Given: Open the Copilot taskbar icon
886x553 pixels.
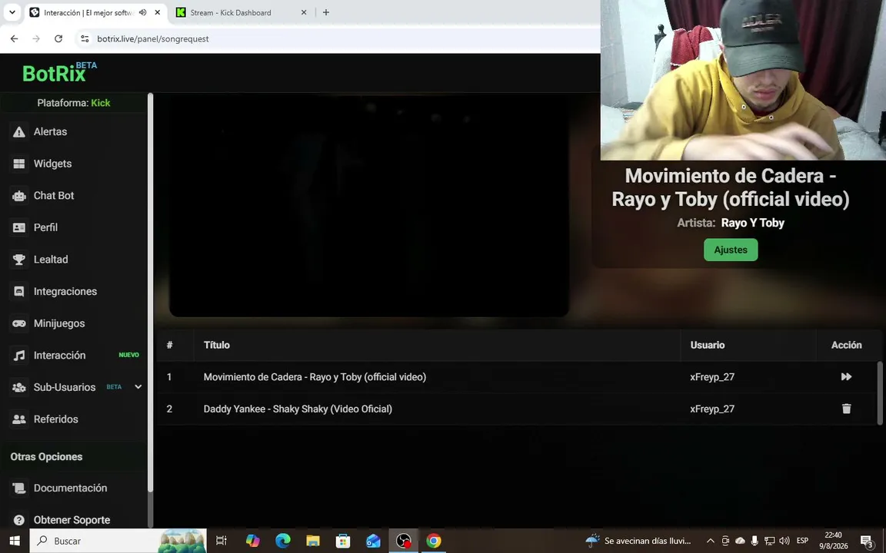Looking at the screenshot, I should pyautogui.click(x=252, y=541).
